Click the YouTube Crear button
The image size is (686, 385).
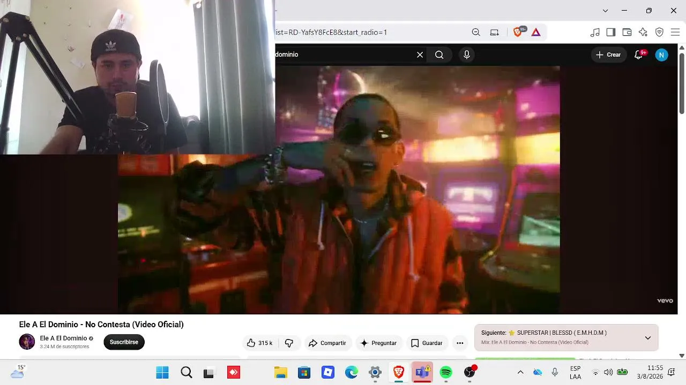(x=608, y=55)
